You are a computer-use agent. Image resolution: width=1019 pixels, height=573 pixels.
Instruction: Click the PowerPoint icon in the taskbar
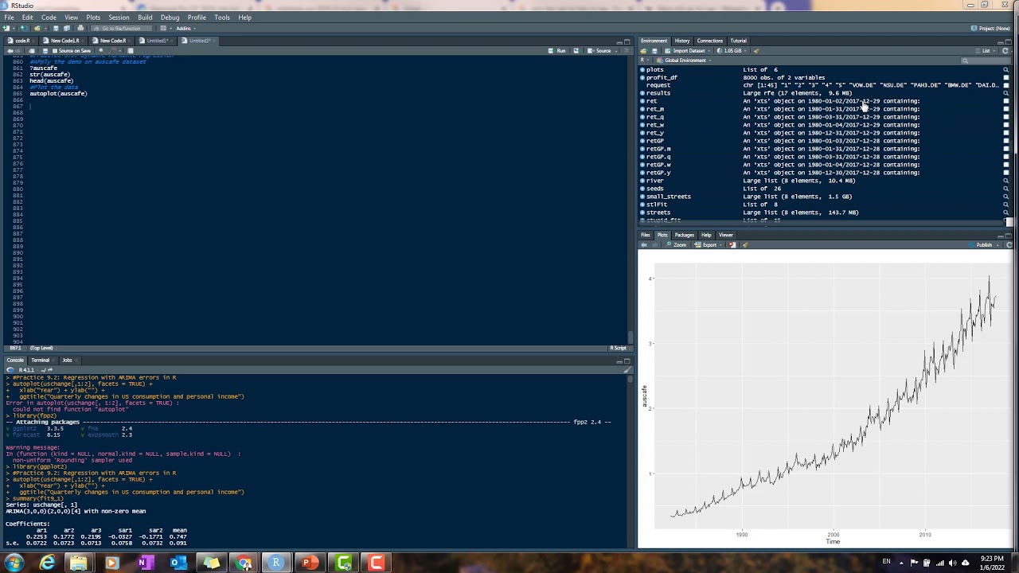coord(309,563)
